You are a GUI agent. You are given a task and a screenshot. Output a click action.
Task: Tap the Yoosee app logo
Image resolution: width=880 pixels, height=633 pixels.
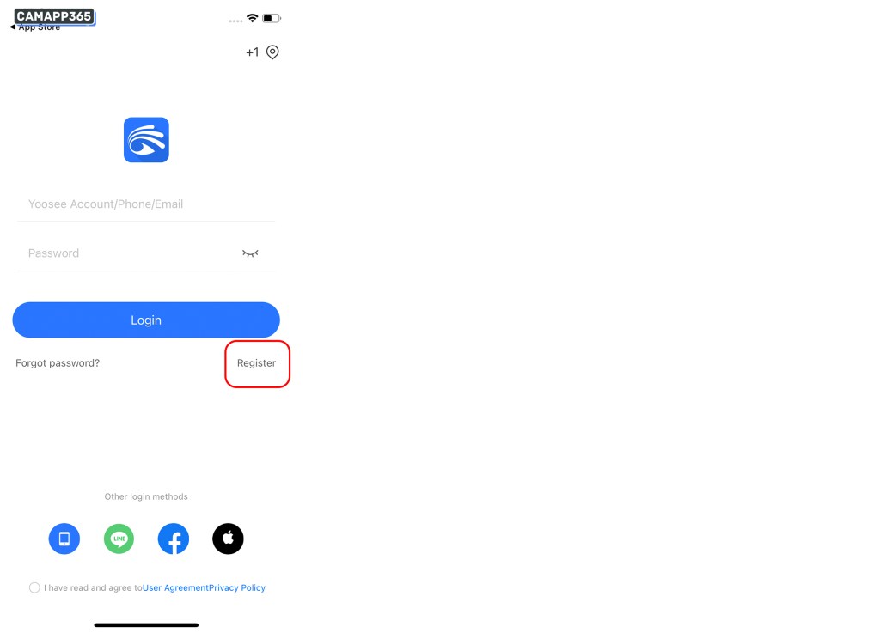(x=146, y=140)
